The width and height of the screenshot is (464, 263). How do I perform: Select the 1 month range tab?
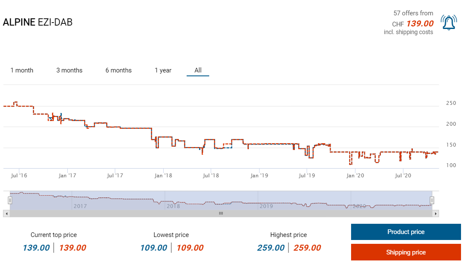[x=22, y=70]
